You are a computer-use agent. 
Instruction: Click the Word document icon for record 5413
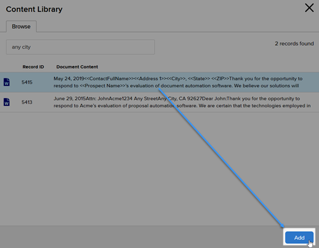pyautogui.click(x=7, y=102)
